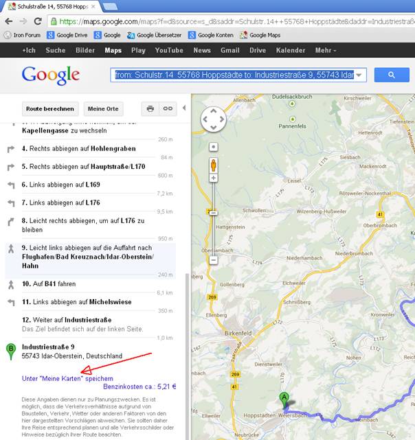Select Bilder in the black bar
The height and width of the screenshot is (440, 415).
click(85, 50)
